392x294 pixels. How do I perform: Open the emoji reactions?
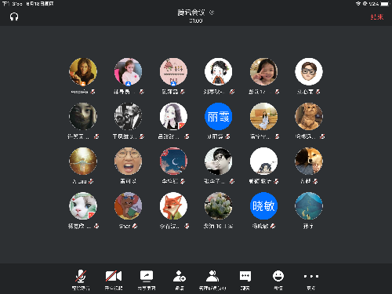[x=278, y=276]
